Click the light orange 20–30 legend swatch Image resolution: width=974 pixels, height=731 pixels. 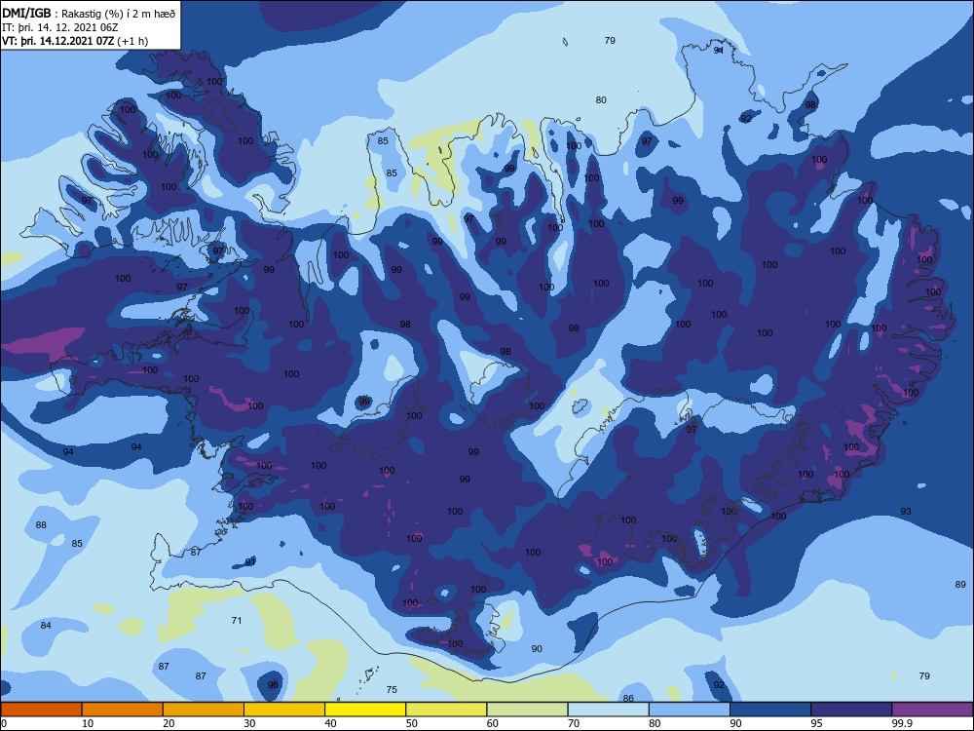(204, 710)
